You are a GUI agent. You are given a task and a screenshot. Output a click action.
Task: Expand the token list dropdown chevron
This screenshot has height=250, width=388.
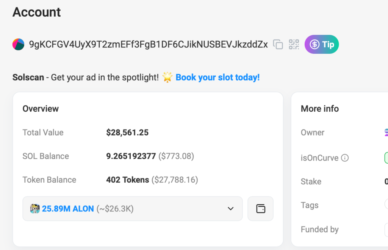(x=230, y=209)
